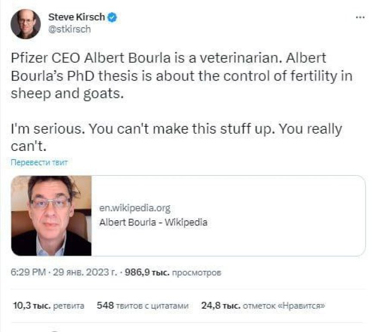Click the final 'can't.' line of the tweet
Screen dimensions: 375x332
click(28, 147)
